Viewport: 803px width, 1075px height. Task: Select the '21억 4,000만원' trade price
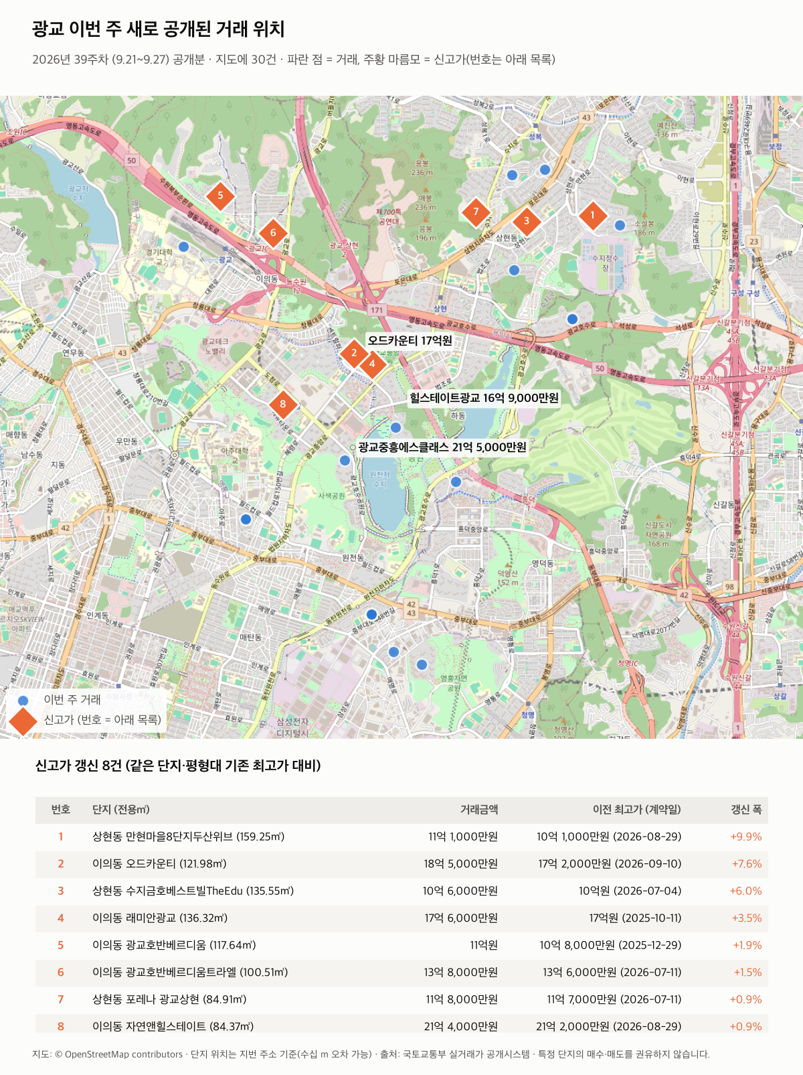(461, 1026)
